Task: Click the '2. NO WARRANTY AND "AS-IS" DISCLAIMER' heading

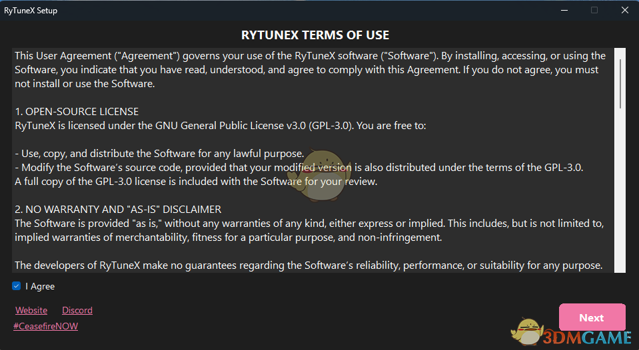Action: pos(118,209)
